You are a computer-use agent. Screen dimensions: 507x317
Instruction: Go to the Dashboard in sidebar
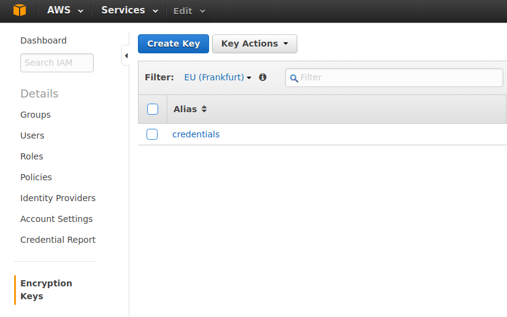tap(44, 40)
